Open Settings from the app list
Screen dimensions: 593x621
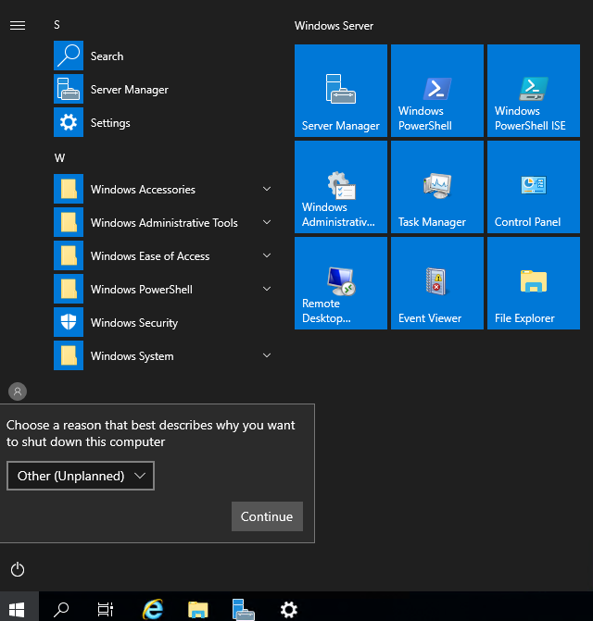pyautogui.click(x=162, y=122)
